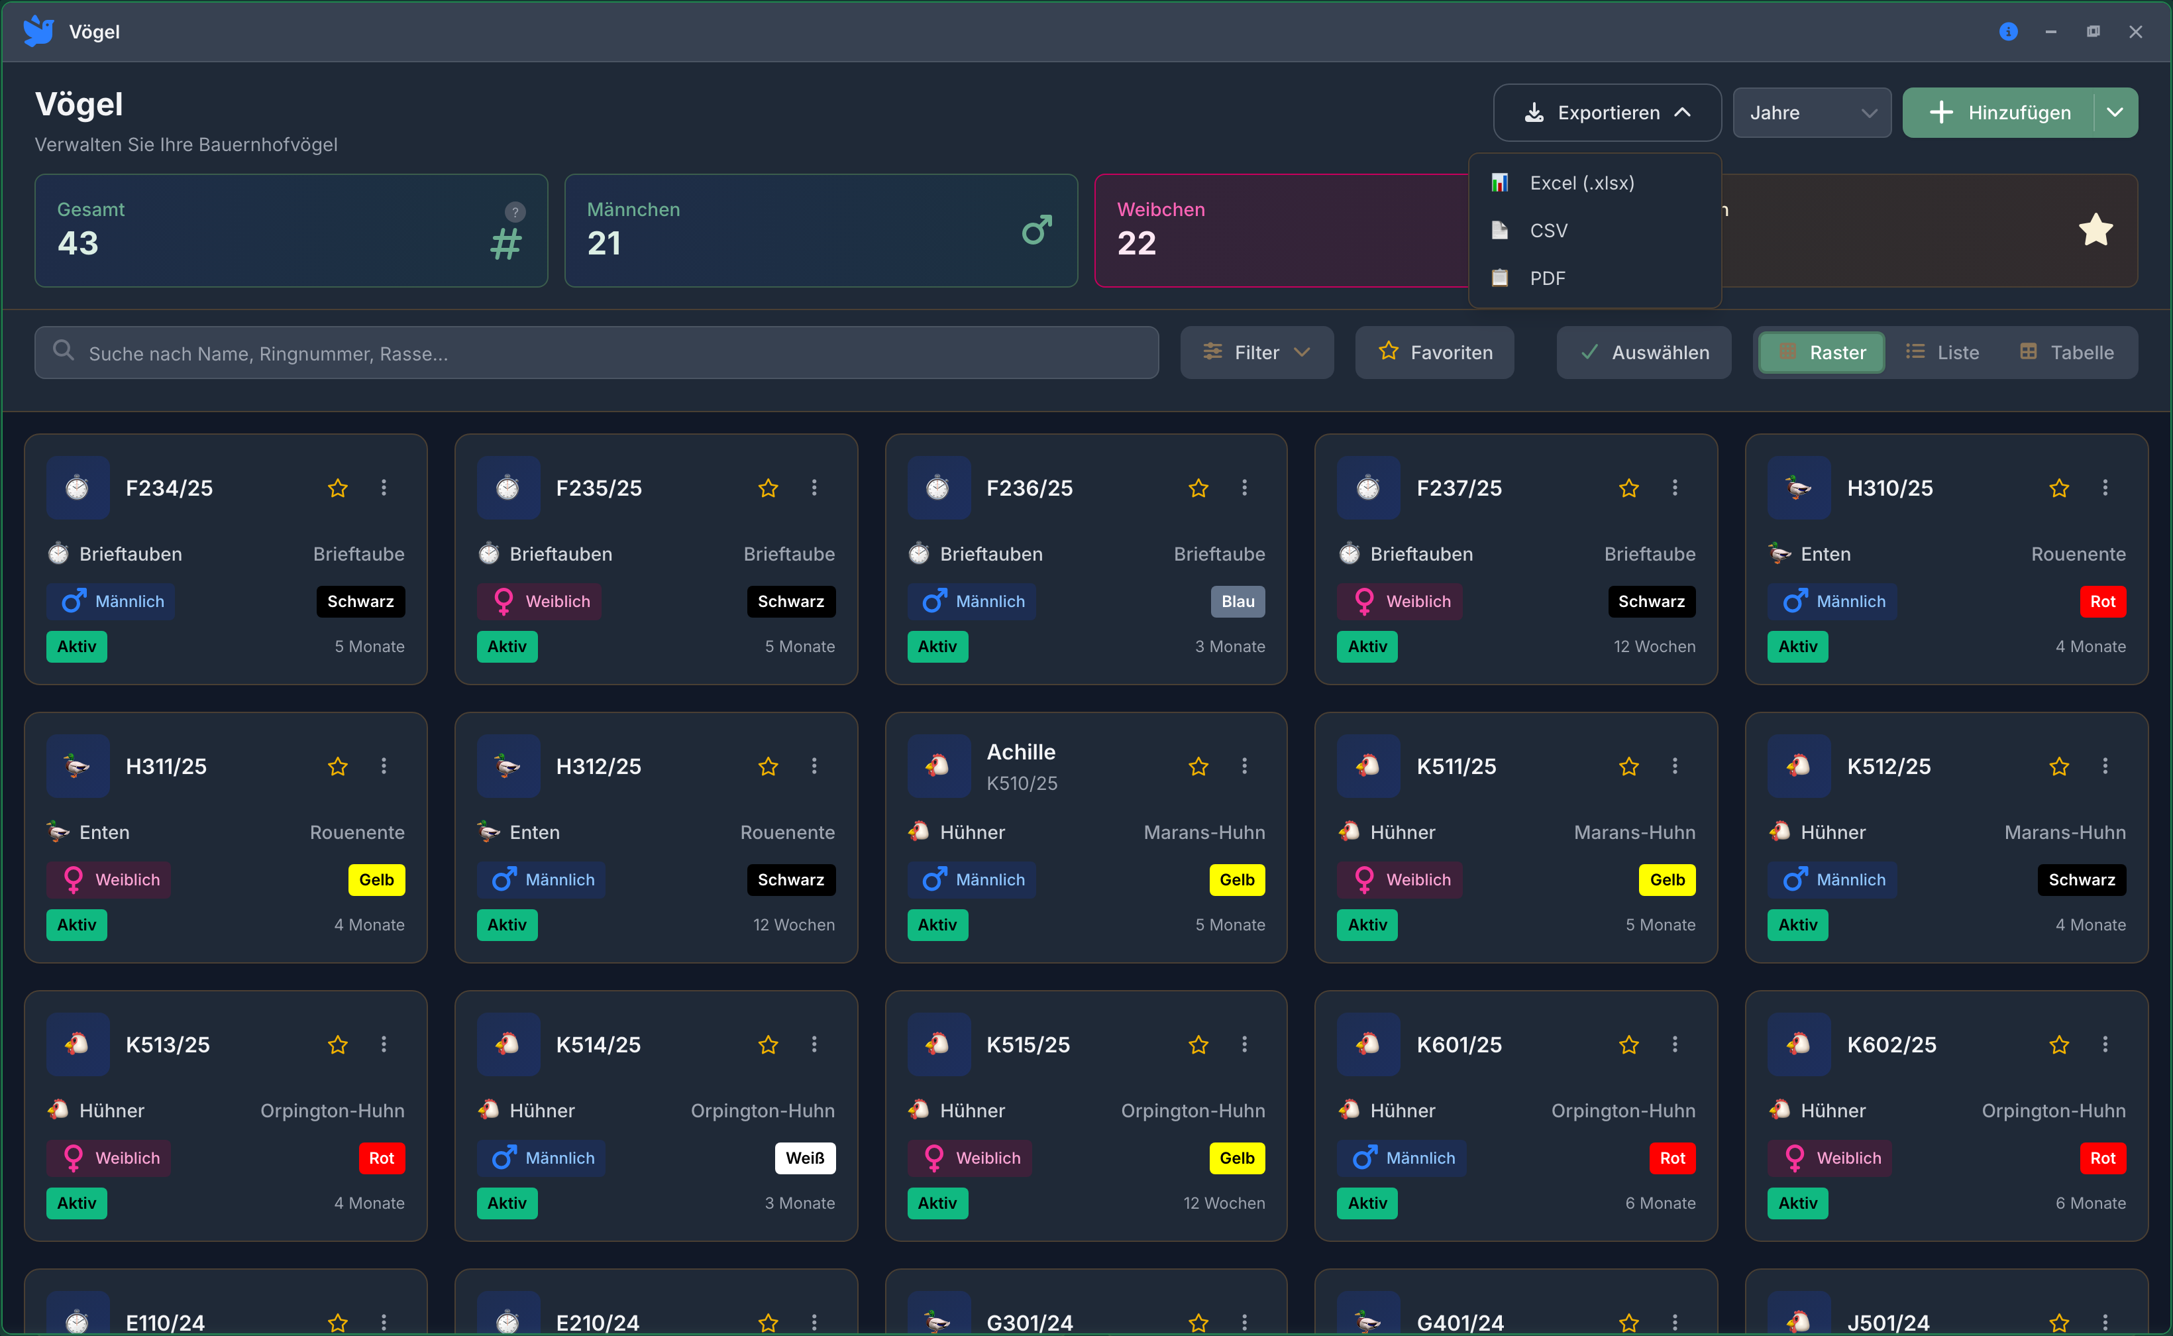
Task: Toggle favorite star on K513/25
Action: point(337,1044)
